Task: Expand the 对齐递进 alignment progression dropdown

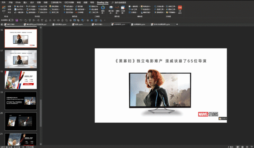Action: pos(36,10)
